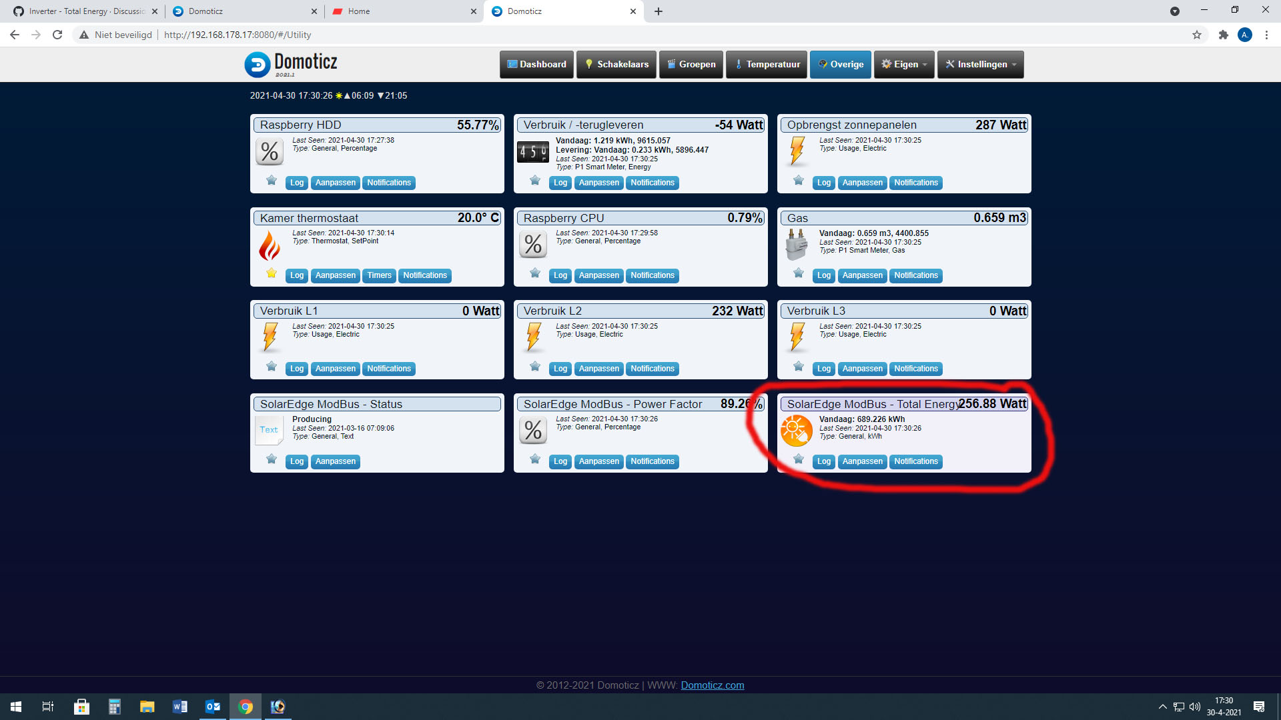
Task: Click the flame icon on Kamer thermostaat
Action: pyautogui.click(x=270, y=245)
